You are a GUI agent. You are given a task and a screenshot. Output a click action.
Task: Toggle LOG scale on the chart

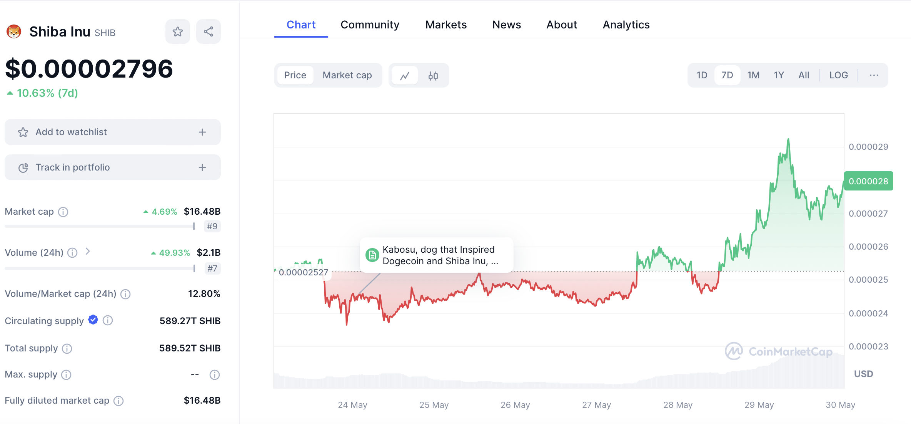pos(838,75)
